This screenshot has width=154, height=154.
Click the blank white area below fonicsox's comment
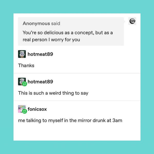77,132
